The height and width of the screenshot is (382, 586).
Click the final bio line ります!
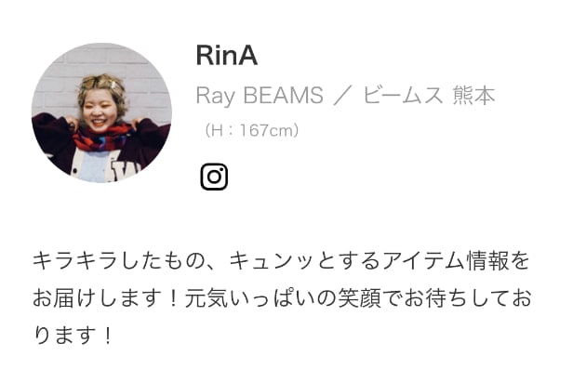pyautogui.click(x=73, y=335)
